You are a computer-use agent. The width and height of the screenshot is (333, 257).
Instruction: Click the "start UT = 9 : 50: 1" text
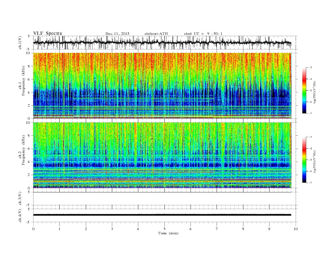[203, 34]
